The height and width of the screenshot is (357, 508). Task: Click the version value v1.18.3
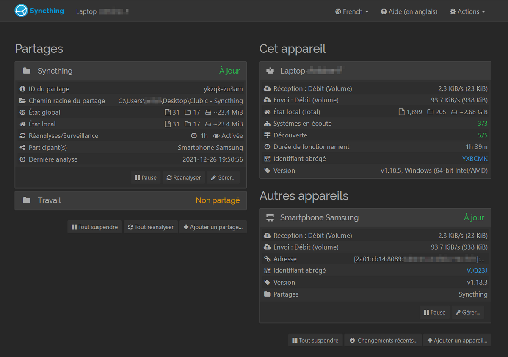(x=478, y=283)
